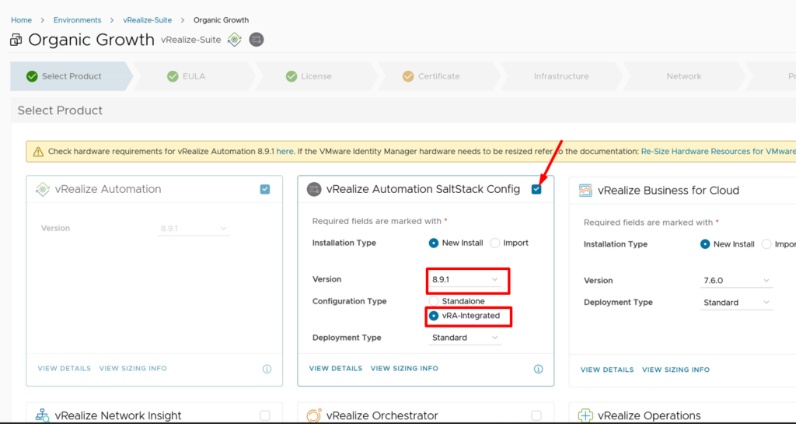The image size is (796, 424).
Task: Open Re-Size Hardware Resources documentation link
Action: [718, 152]
